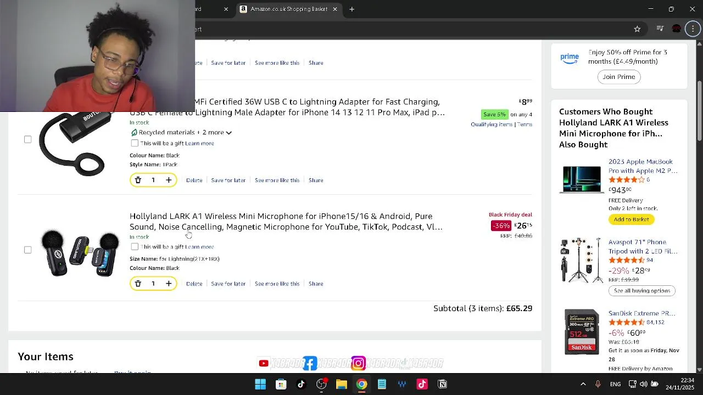Close the Amazon.co.uk Shopping Basket tab
Screen dimensions: 703x395
pyautogui.click(x=335, y=9)
